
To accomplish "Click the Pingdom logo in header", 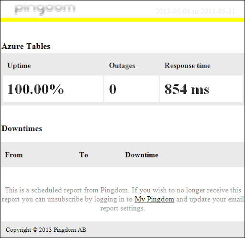I will 45,9.
